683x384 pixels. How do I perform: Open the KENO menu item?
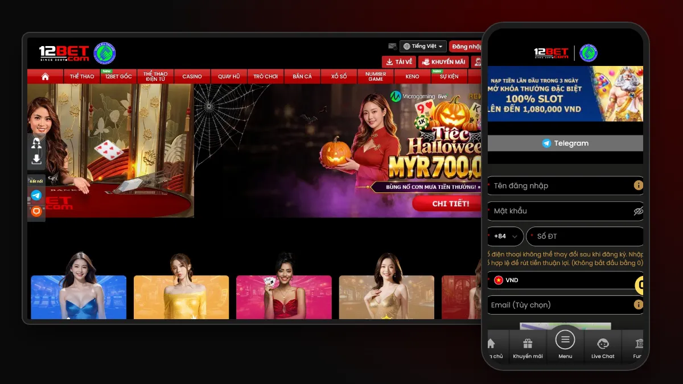413,76
